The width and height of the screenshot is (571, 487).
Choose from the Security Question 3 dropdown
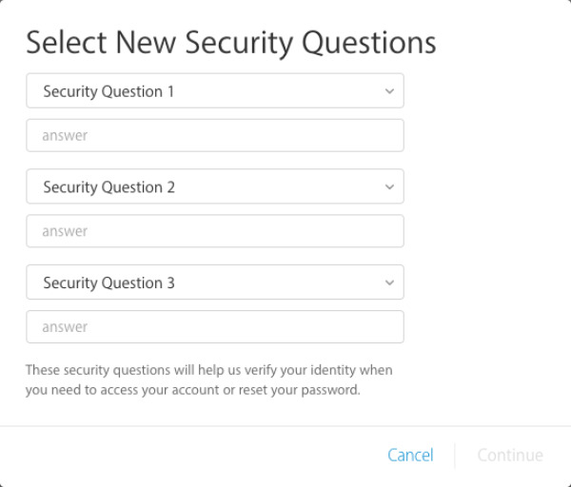[x=215, y=282]
